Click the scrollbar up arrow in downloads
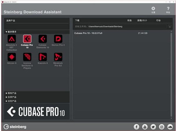The width and height of the screenshot is (176, 131). coord(171,31)
